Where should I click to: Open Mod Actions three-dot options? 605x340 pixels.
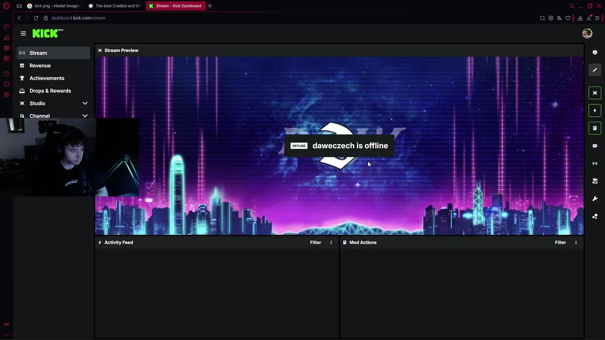[576, 242]
